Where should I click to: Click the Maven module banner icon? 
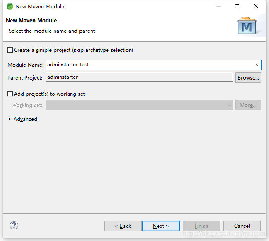247,26
